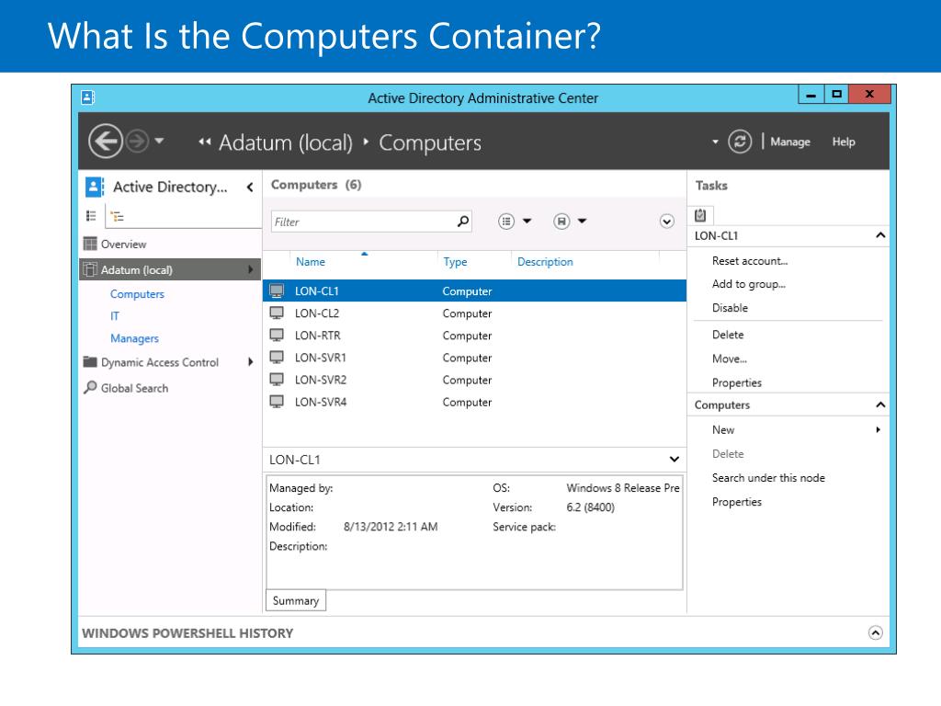Screen dimensions: 941x706
Task: Switch to list view in navigation pane
Action: (x=91, y=215)
